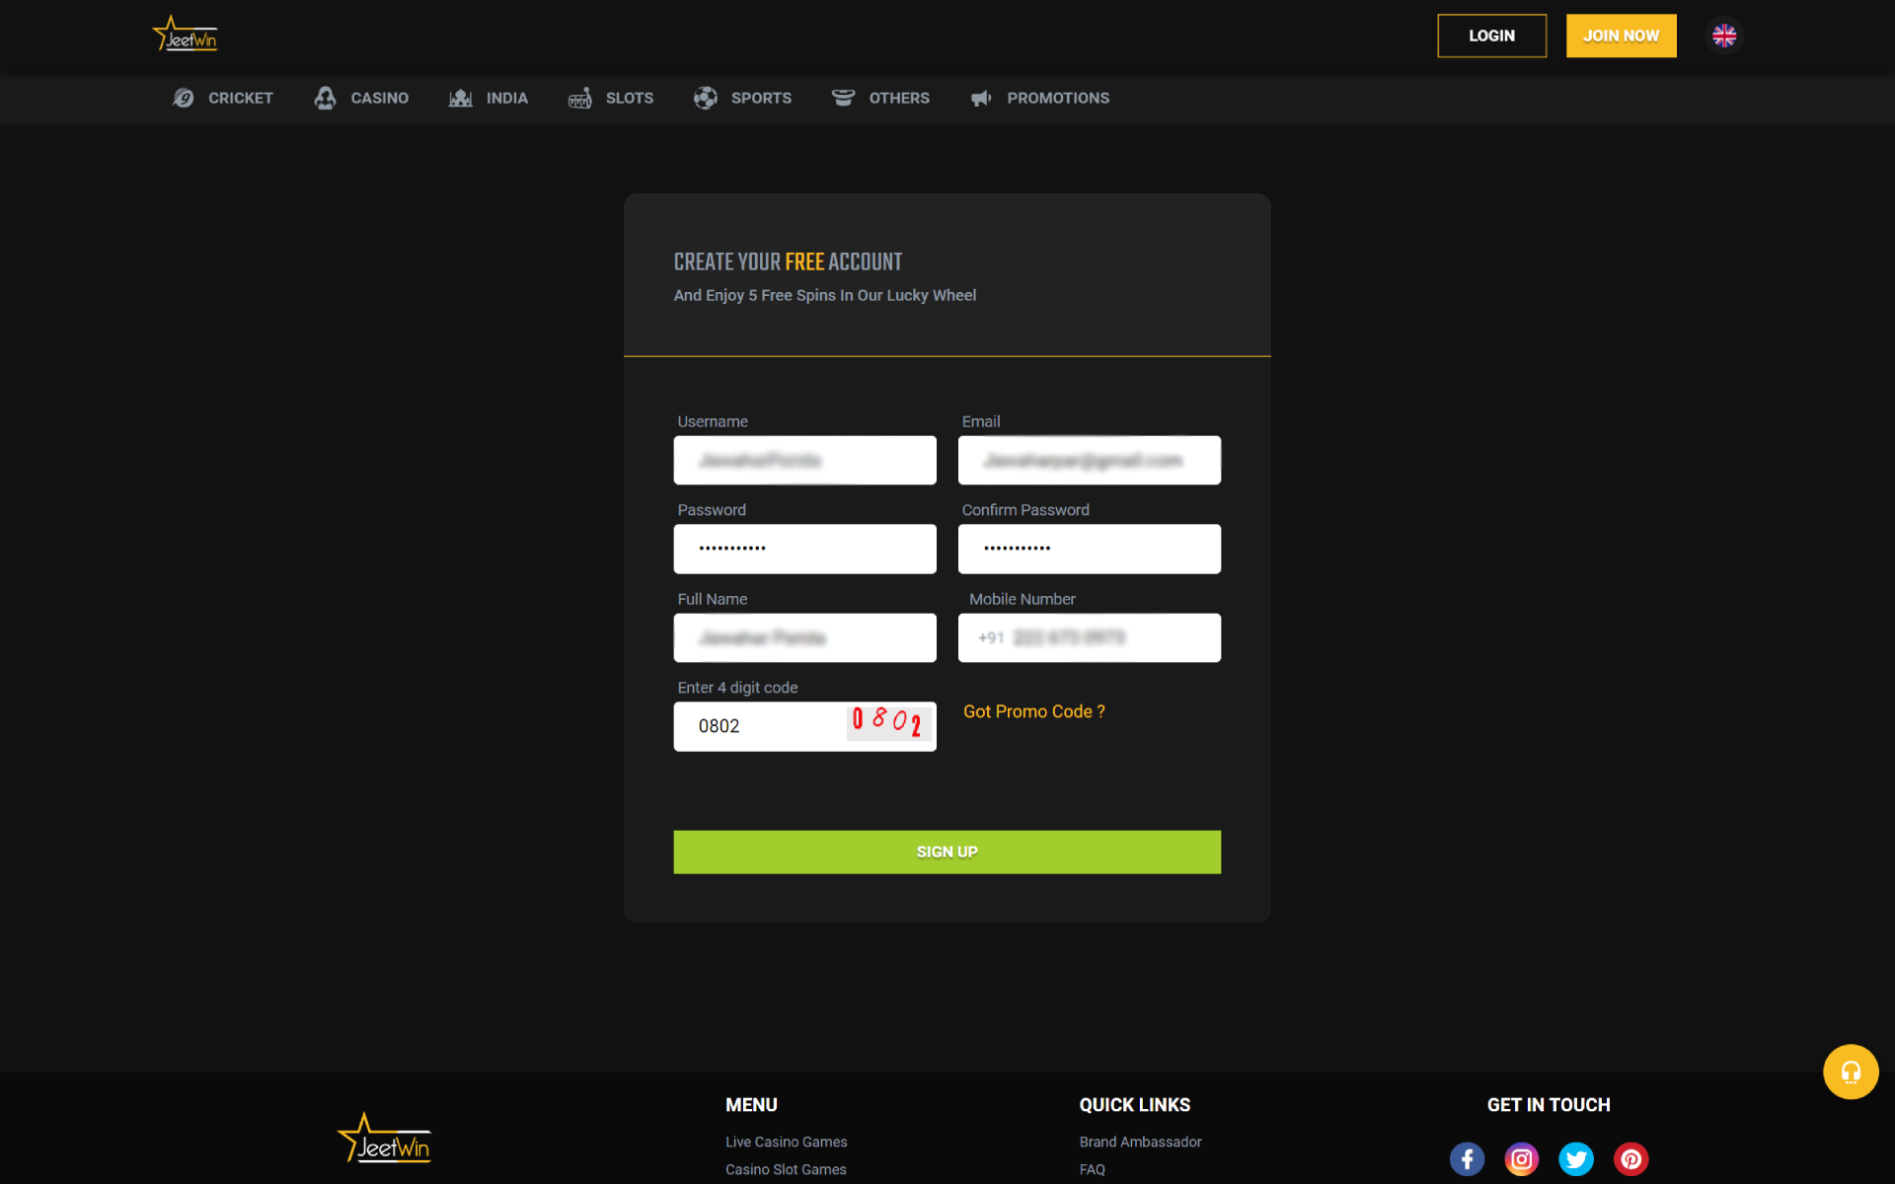
Task: Select the Mobile Number input field
Action: pyautogui.click(x=1088, y=637)
